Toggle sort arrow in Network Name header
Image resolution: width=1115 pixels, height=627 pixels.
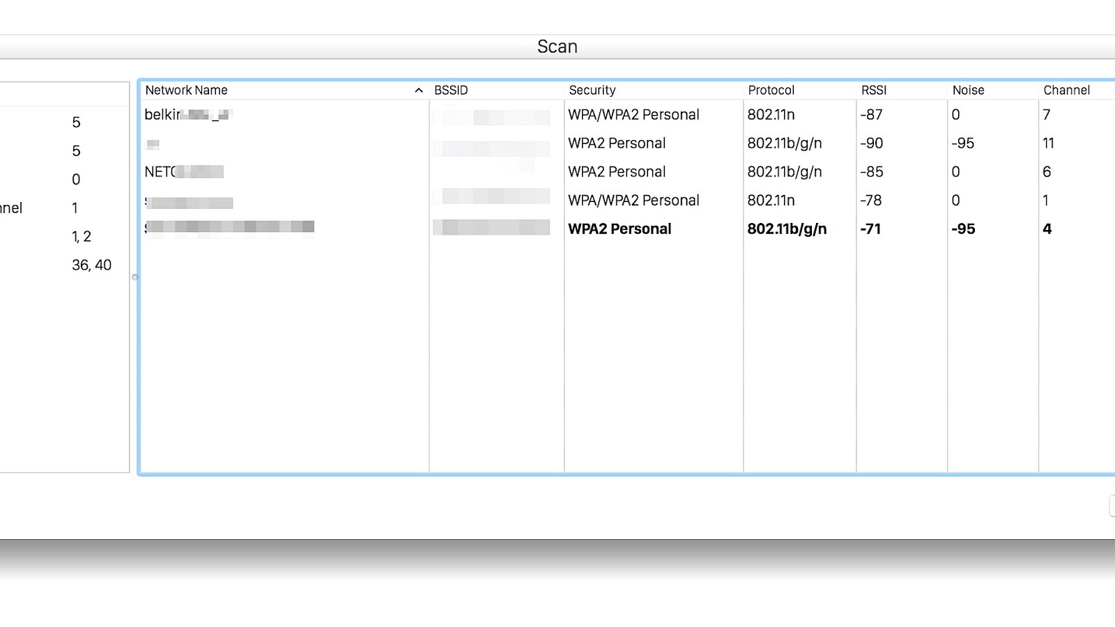click(x=419, y=91)
